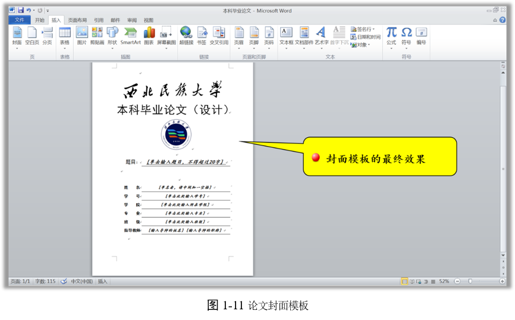The width and height of the screenshot is (515, 320).
Task: Switch to full screen reading view
Action: pyautogui.click(x=412, y=281)
